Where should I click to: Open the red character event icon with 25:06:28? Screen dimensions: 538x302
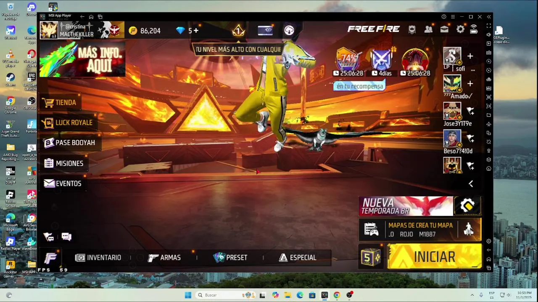415,59
